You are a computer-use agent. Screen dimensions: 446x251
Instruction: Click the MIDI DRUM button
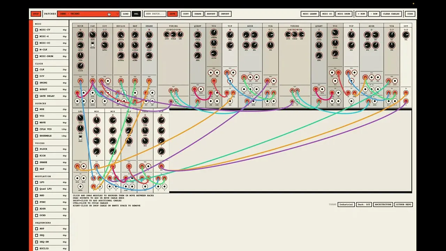pyautogui.click(x=344, y=14)
